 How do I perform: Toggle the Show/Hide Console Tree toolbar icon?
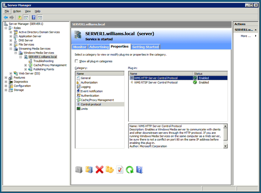tap(26, 17)
